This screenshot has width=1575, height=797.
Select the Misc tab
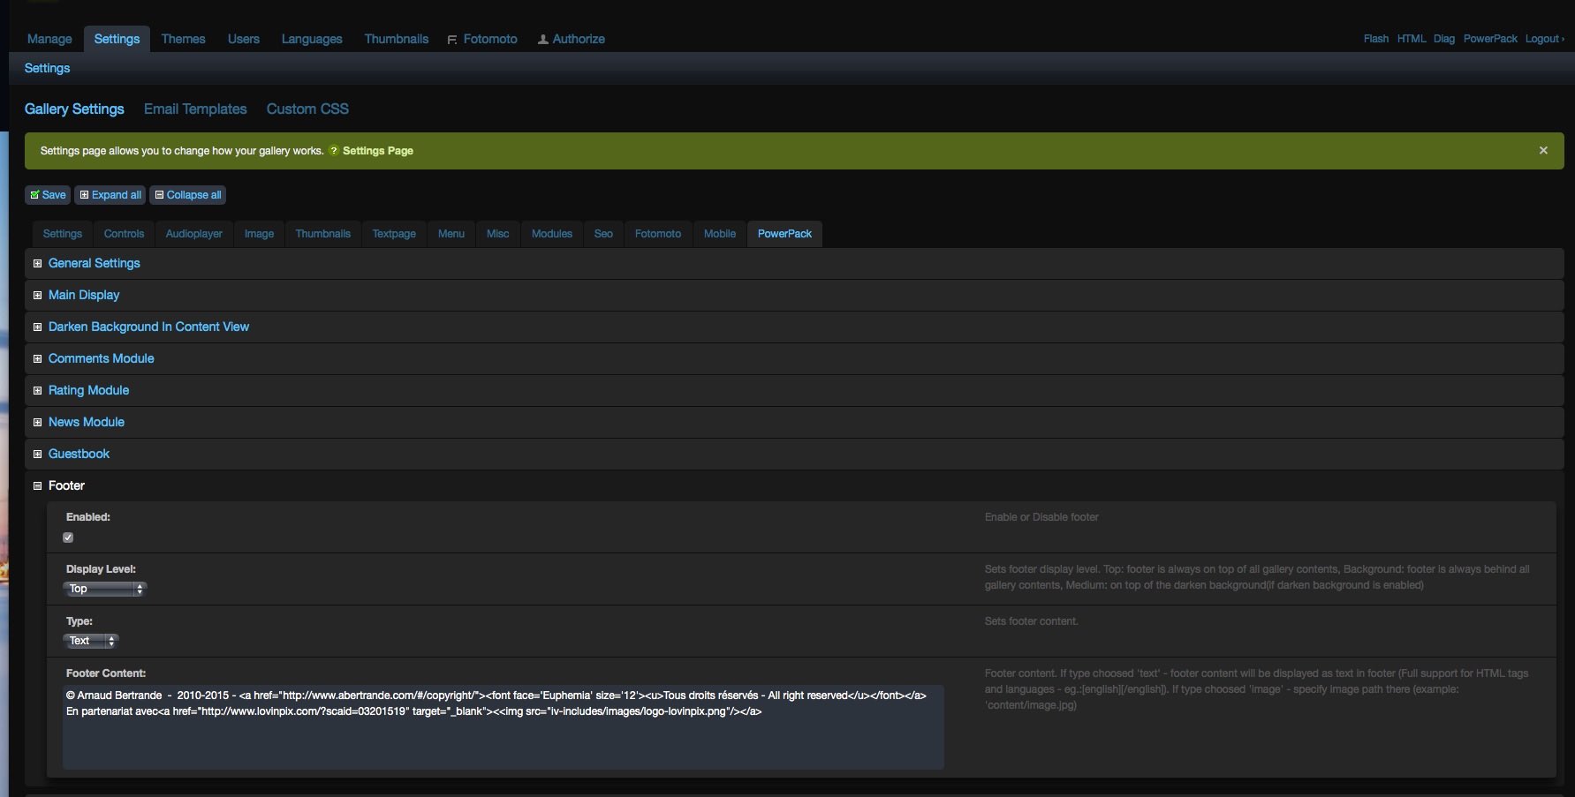coord(497,234)
